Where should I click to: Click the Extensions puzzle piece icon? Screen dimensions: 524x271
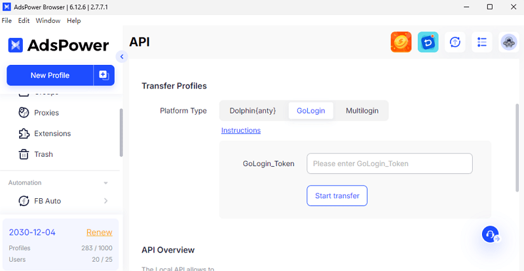tap(24, 134)
